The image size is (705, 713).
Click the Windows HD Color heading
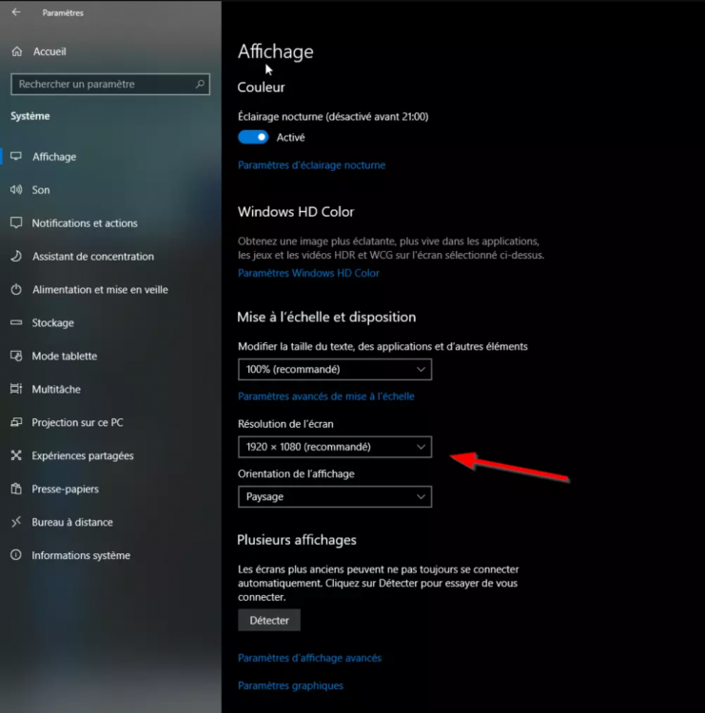pyautogui.click(x=296, y=211)
